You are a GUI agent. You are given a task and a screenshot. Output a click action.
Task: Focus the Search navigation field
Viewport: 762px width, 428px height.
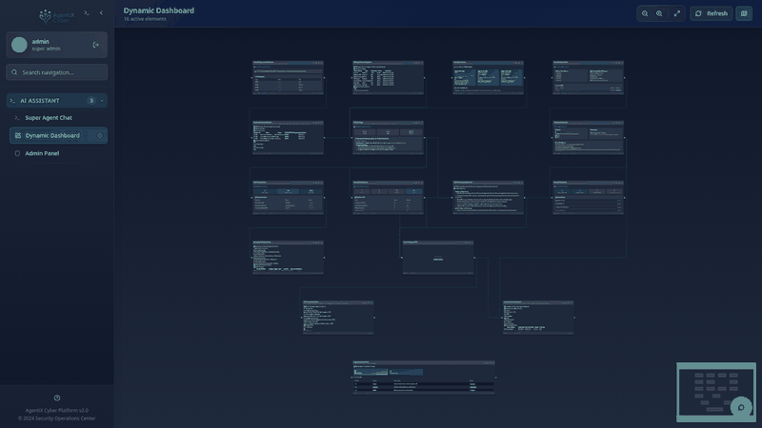click(x=57, y=72)
